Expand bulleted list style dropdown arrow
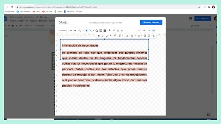Image resolution: width=221 pixels, height=124 pixels. point(142,36)
